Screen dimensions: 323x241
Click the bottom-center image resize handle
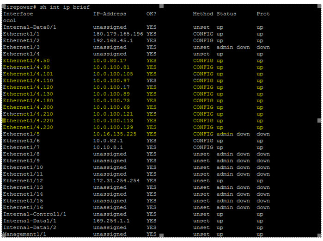tap(161, 236)
